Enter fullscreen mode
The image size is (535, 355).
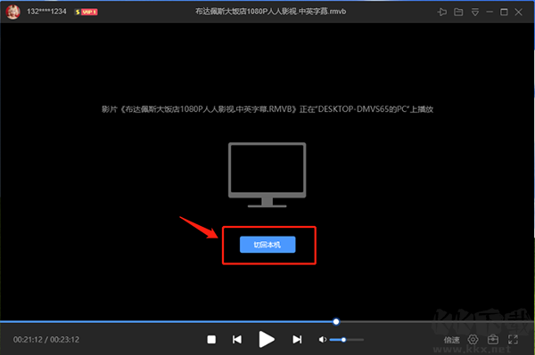(x=514, y=339)
